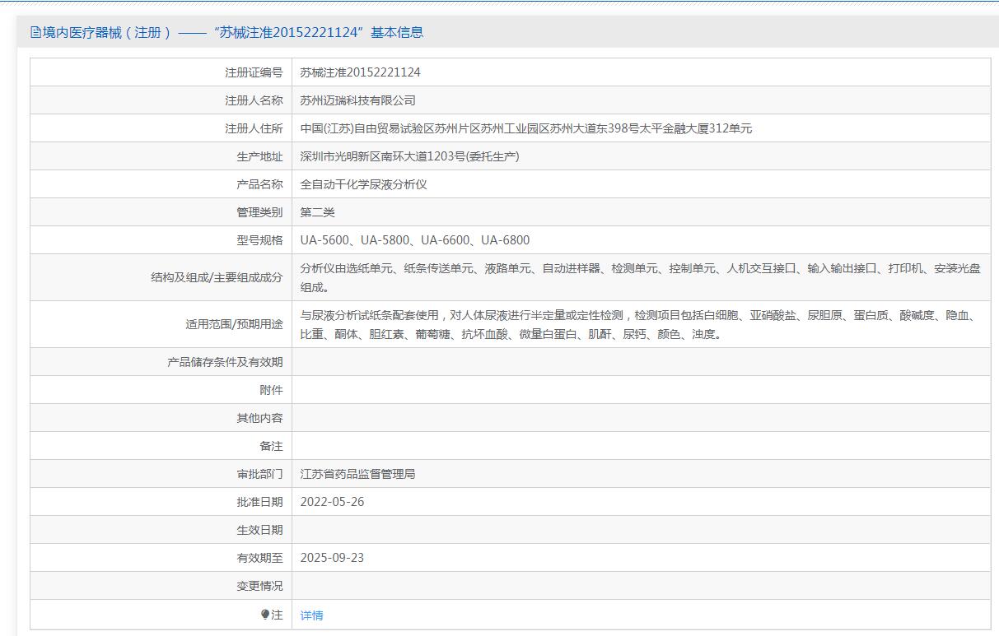Click approval department 江苏省药品监督管理局
The image size is (999, 636).
click(x=357, y=474)
